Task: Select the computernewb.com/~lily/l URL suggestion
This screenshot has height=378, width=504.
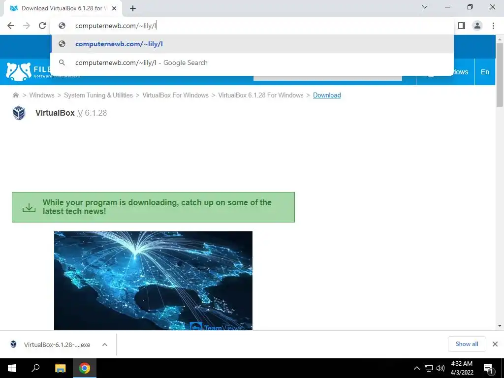Action: tap(252, 44)
